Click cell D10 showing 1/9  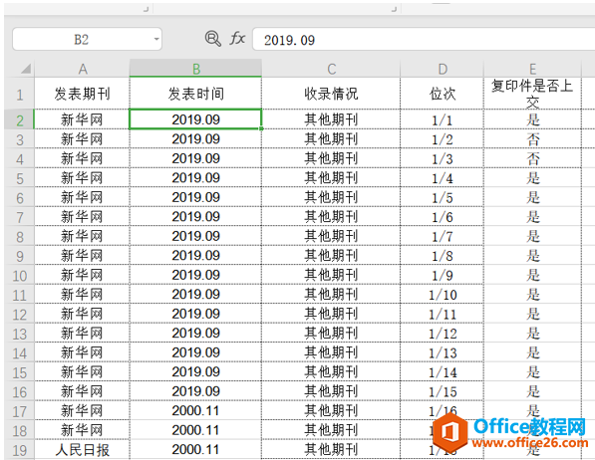[443, 275]
